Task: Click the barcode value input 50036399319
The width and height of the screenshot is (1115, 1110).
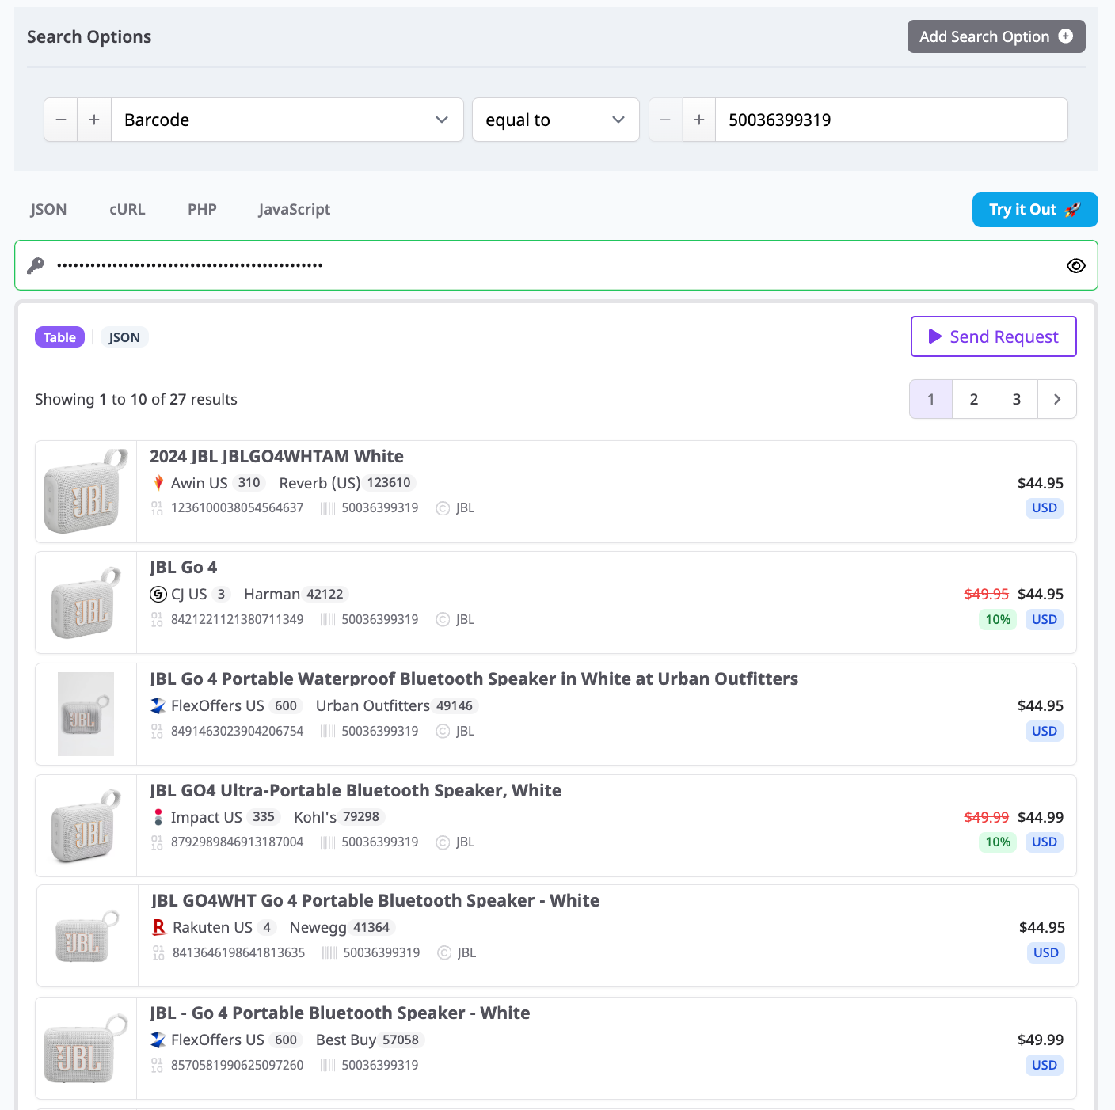Action: point(891,120)
